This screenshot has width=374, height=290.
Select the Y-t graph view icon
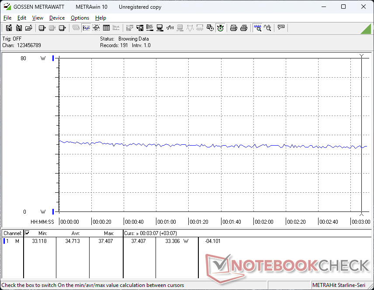86,28
